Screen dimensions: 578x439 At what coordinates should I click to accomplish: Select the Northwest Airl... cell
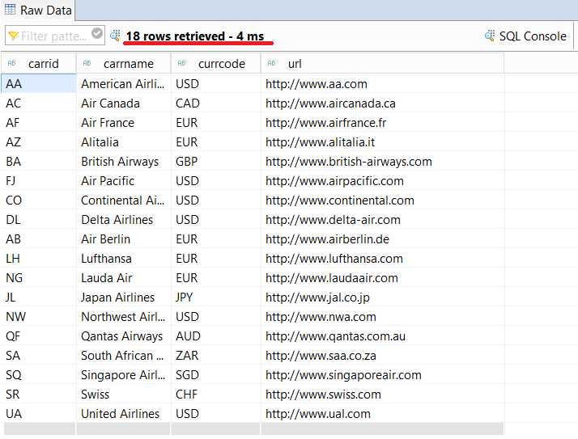point(124,316)
